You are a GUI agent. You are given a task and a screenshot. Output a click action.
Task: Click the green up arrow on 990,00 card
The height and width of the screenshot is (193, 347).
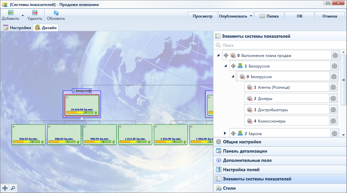[114, 142]
